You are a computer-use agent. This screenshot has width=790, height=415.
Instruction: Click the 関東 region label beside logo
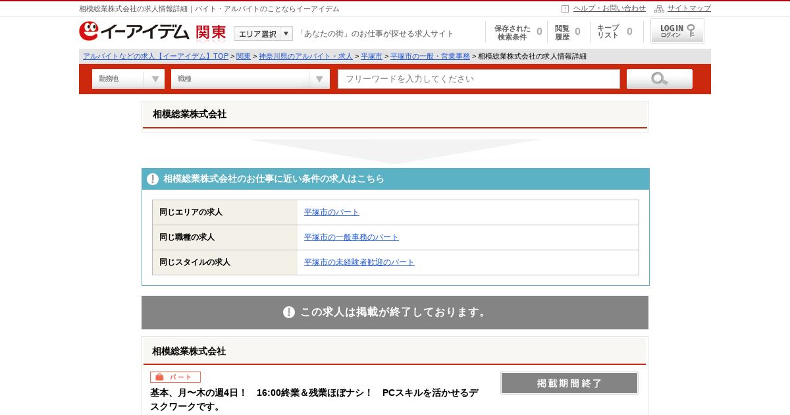211,32
